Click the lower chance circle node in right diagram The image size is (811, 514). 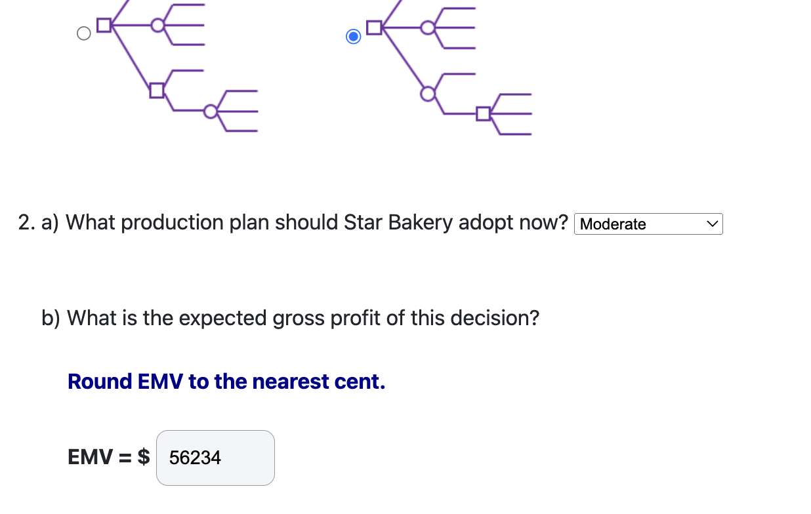428,92
